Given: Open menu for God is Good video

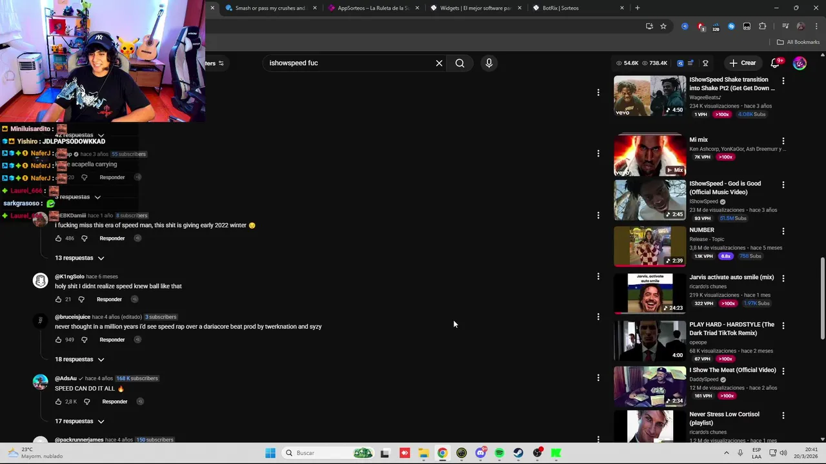Looking at the screenshot, I should 783,184.
